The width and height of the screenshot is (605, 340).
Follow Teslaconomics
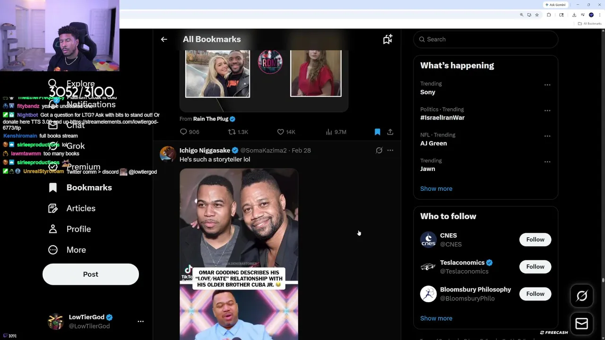point(535,267)
